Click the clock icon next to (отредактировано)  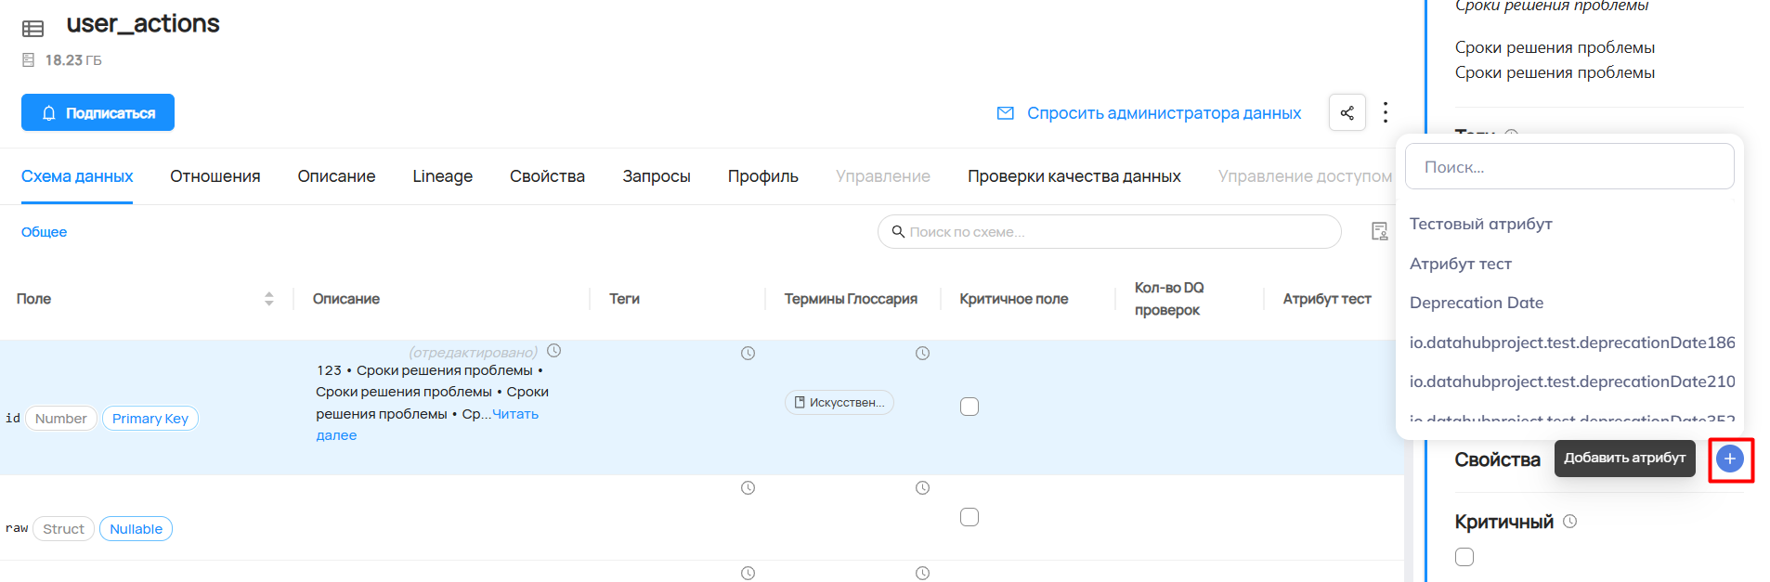coord(554,351)
